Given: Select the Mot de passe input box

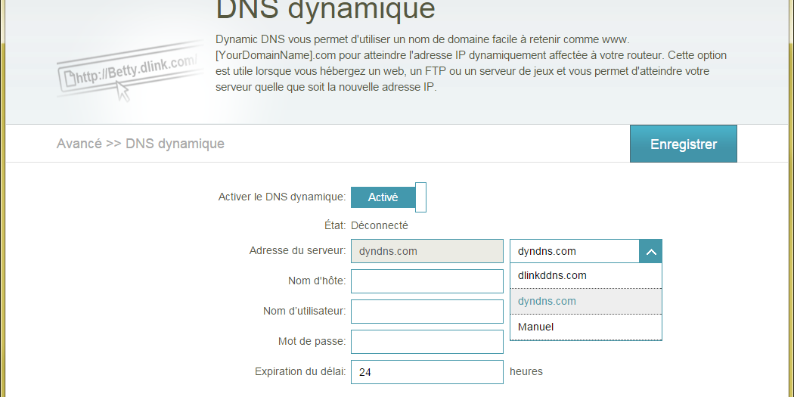Looking at the screenshot, I should pyautogui.click(x=427, y=342).
